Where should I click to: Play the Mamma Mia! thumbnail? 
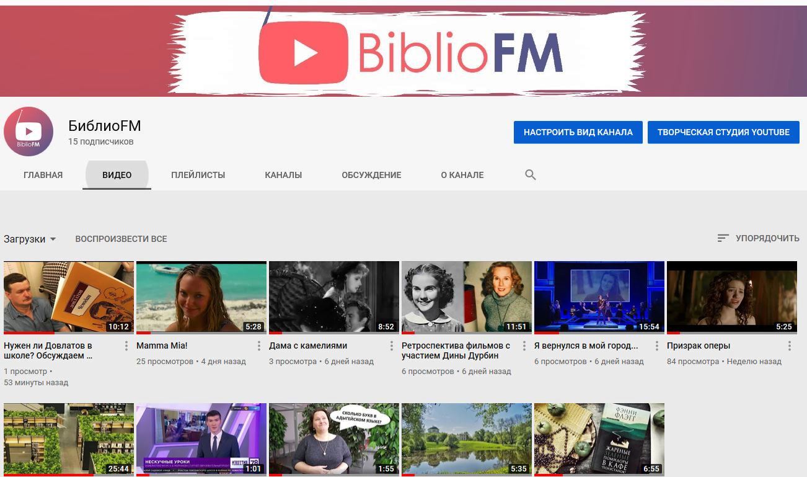click(201, 298)
